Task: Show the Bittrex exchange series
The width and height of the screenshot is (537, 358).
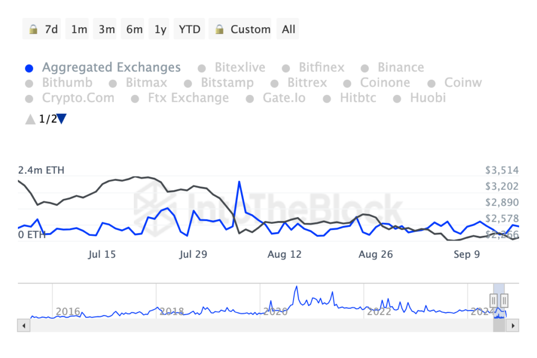Action: tap(299, 82)
